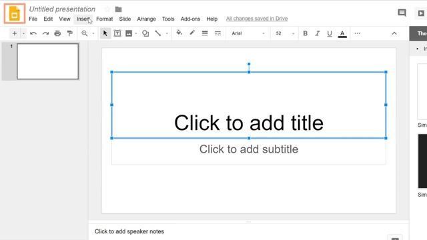427x240 pixels.
Task: Open the font size 52 dropdown
Action: click(x=285, y=33)
